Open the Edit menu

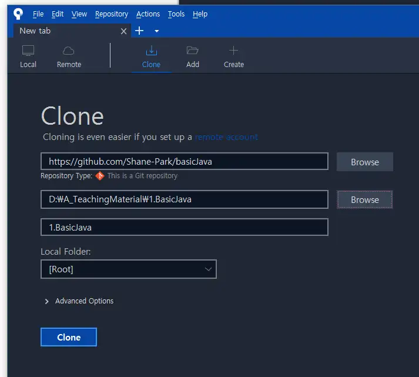click(58, 14)
